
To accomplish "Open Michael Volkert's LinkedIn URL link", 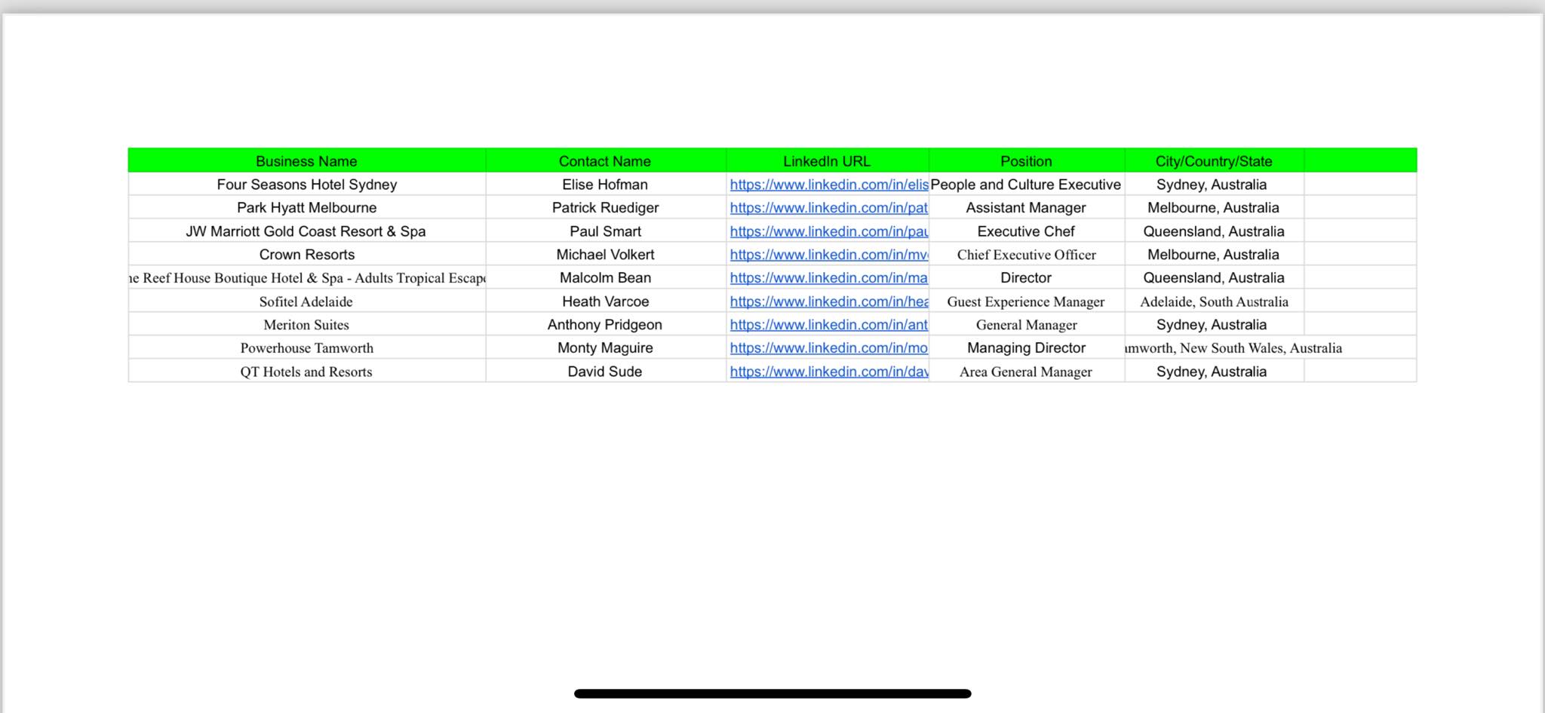I will pos(828,255).
